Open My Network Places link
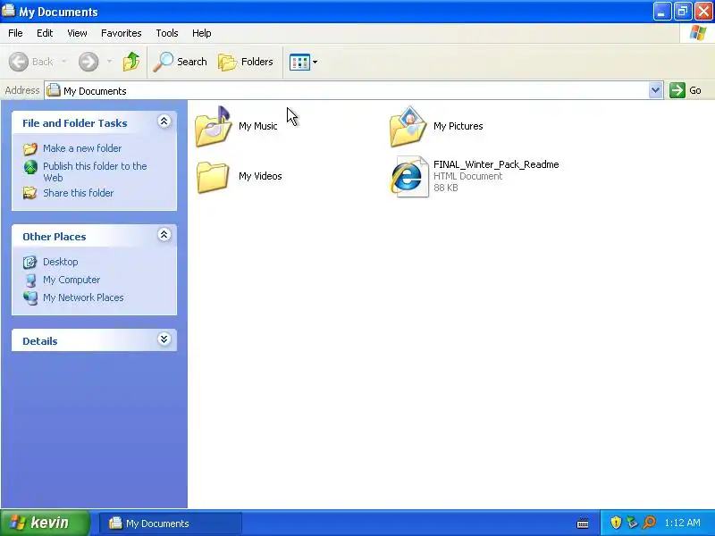Viewport: 715px width, 536px height. click(83, 297)
